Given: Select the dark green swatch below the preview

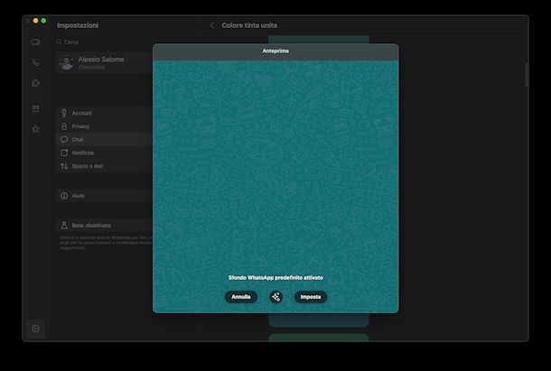Looking at the screenshot, I should (319, 338).
